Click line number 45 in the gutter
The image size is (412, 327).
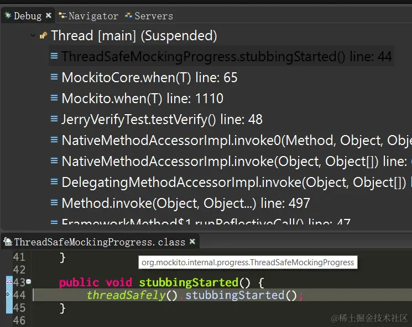tap(19, 308)
